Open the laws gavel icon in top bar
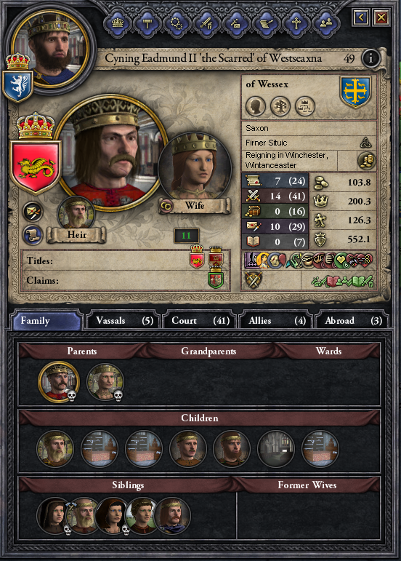 pos(147,23)
